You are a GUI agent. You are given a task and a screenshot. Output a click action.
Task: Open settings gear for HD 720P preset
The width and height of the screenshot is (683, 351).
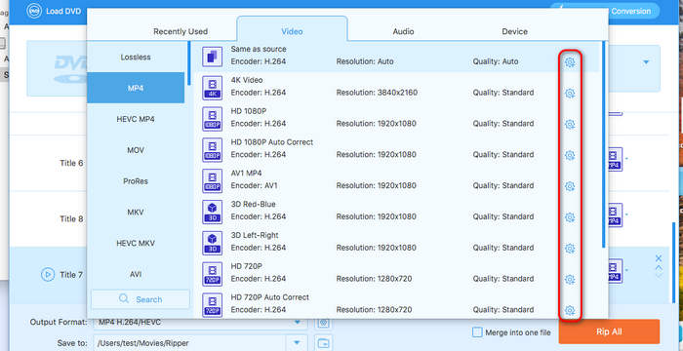tap(570, 279)
